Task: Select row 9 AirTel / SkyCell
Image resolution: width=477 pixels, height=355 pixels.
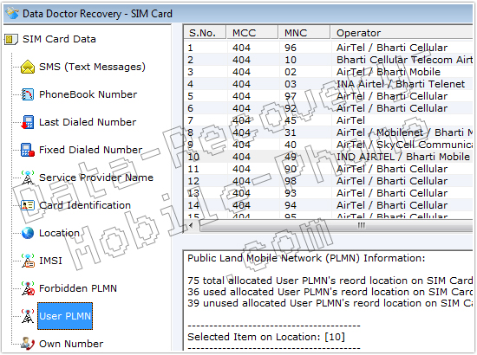Action: click(x=328, y=145)
